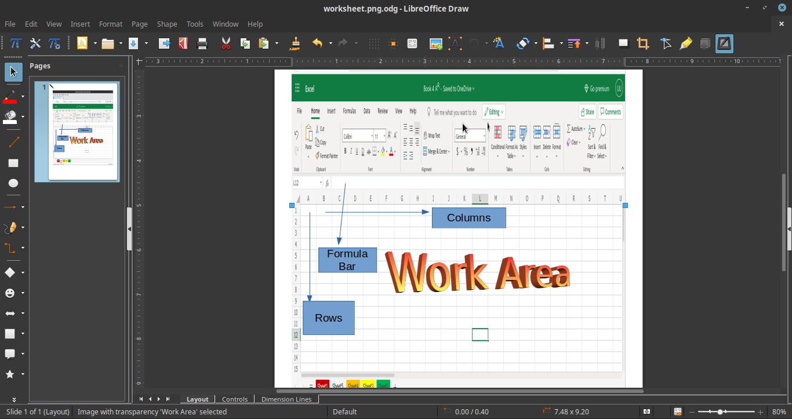This screenshot has height=419, width=792.
Task: Click the Clone Formatting paintbrush icon
Action: pyautogui.click(x=296, y=43)
